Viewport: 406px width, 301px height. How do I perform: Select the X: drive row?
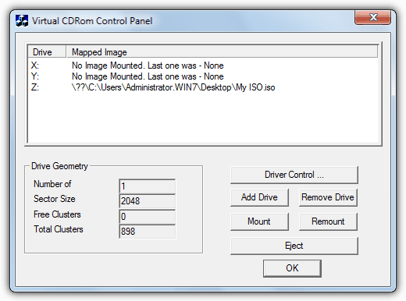203,66
